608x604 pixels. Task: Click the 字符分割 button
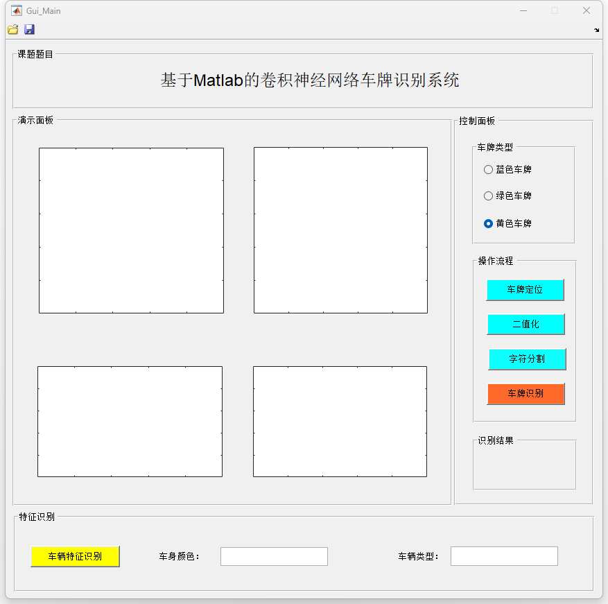(527, 359)
